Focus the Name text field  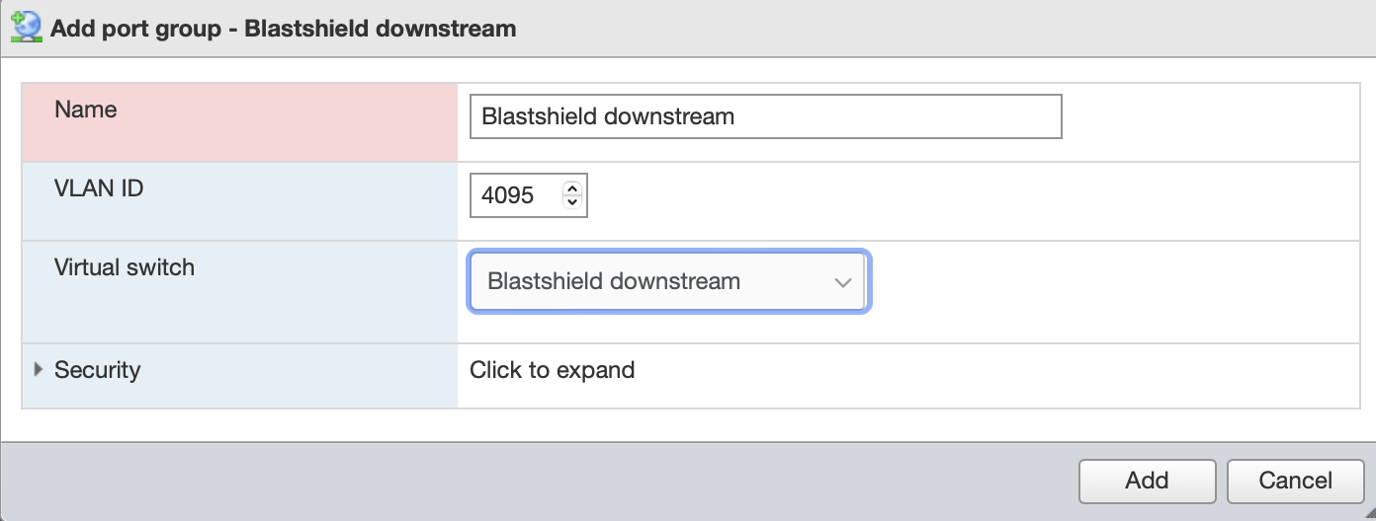click(x=890, y=116)
